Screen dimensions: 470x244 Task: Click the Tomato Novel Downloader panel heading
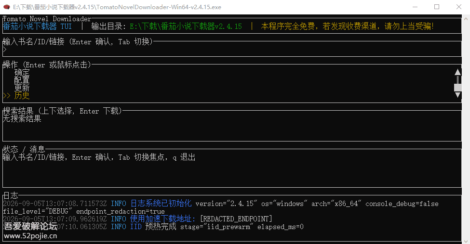[x=47, y=19]
